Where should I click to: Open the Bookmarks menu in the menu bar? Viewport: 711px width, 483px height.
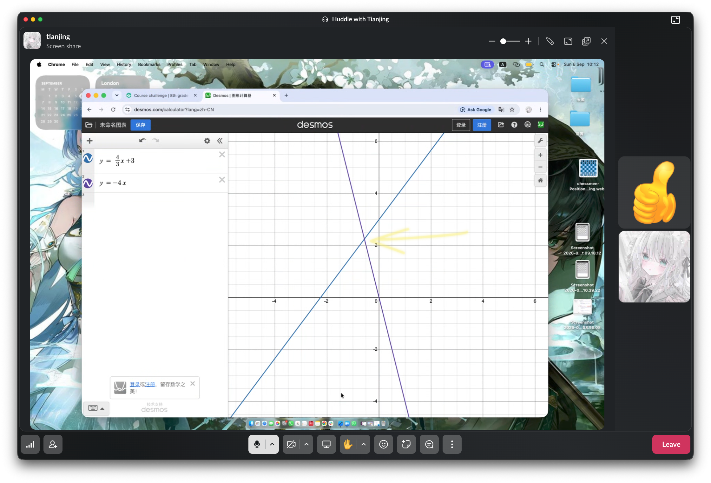click(149, 64)
